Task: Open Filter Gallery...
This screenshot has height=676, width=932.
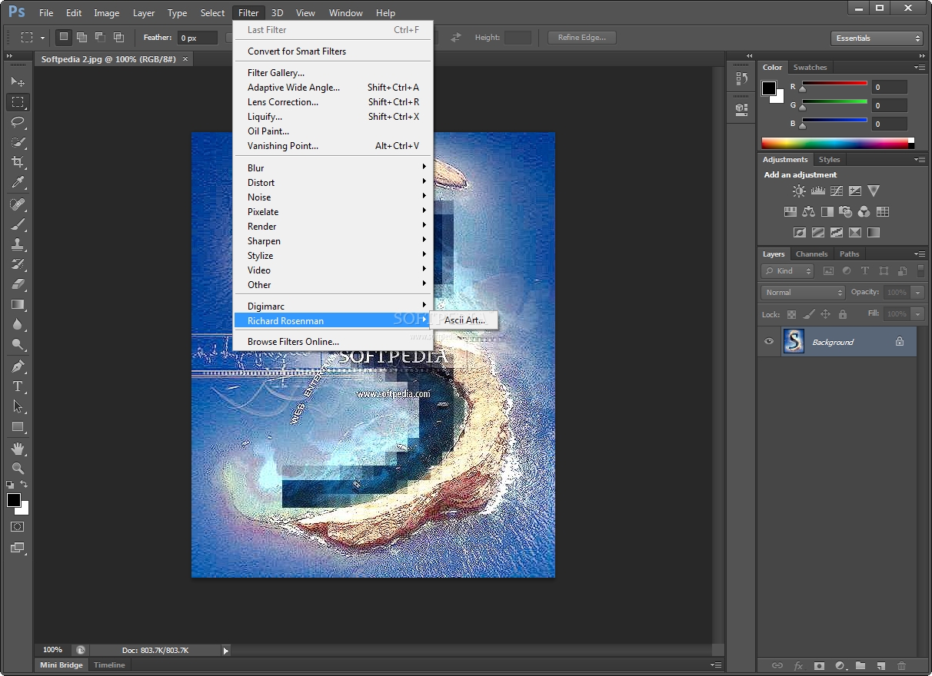Action: pyautogui.click(x=334, y=73)
